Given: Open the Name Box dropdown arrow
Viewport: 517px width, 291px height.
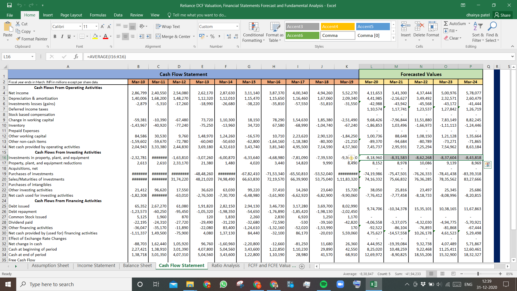Looking at the screenshot, I should 32,57.
